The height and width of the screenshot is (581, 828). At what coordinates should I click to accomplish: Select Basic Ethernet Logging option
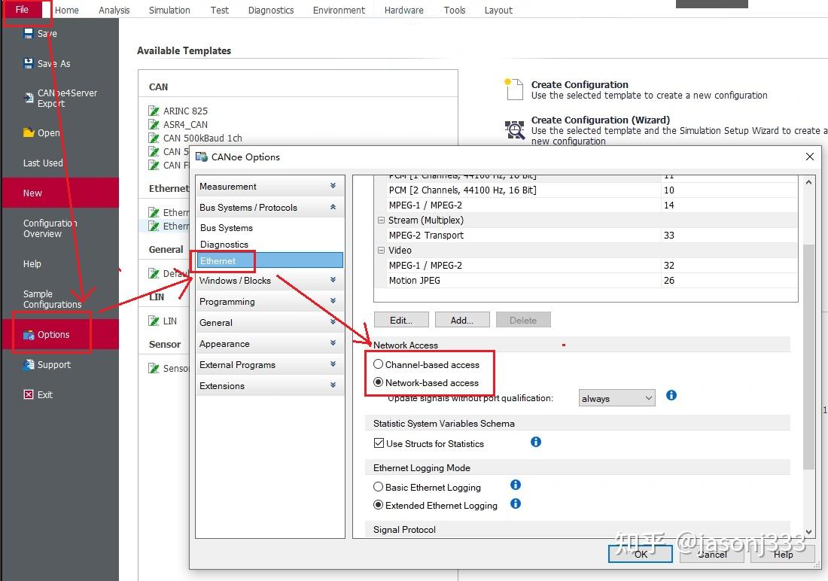(378, 486)
